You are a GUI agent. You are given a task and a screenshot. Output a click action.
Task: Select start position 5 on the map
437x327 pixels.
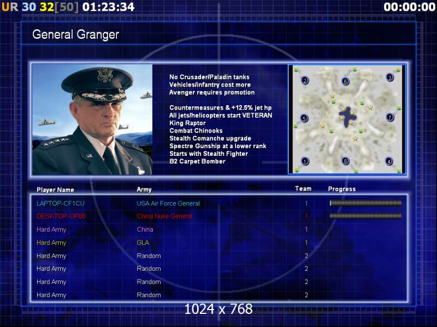[x=304, y=118]
